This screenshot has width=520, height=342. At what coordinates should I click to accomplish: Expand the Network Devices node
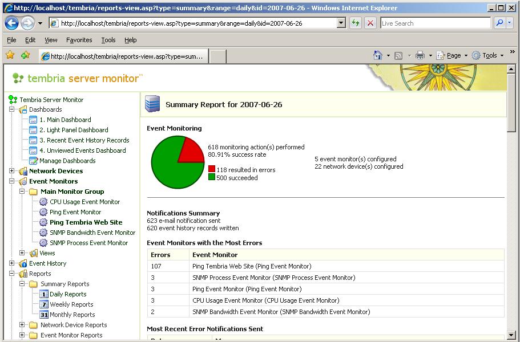coord(11,171)
